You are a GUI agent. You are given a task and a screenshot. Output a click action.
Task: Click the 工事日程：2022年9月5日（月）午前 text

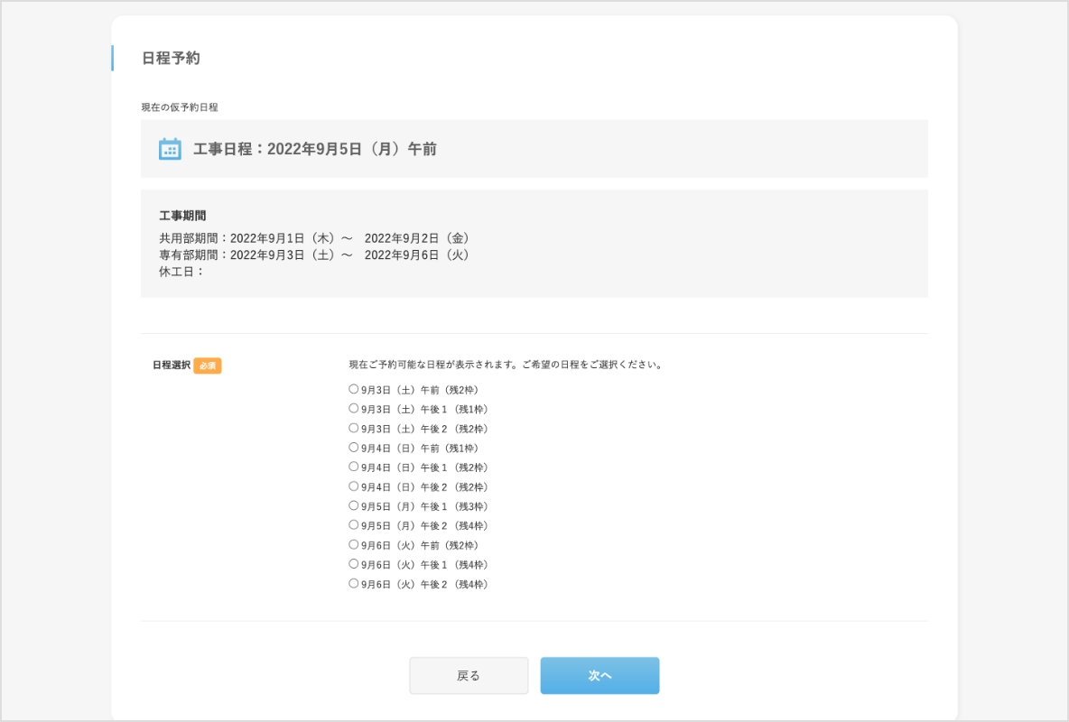pos(314,149)
